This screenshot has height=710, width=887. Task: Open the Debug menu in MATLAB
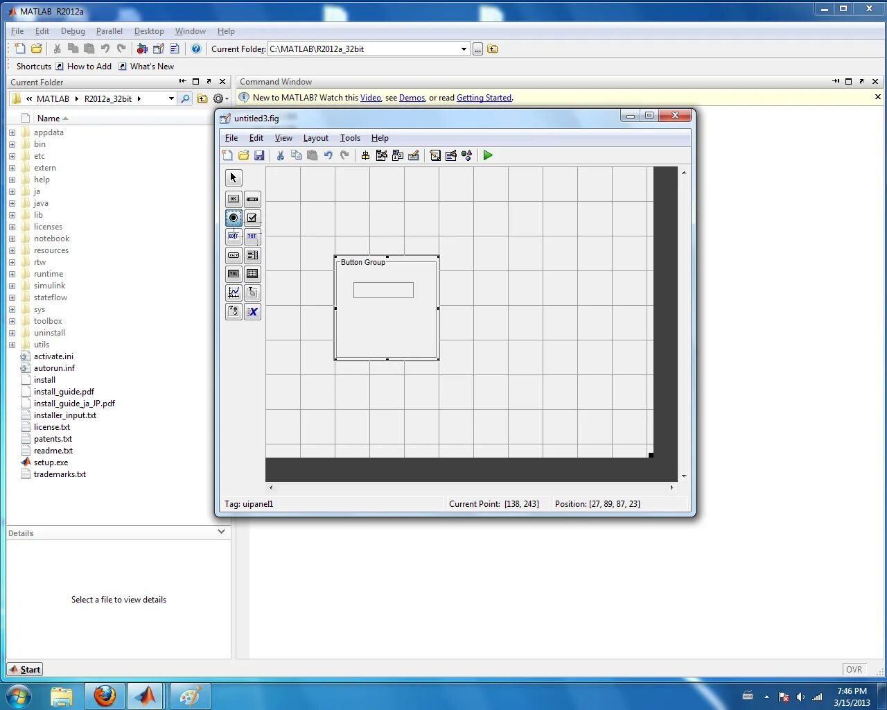coord(73,31)
